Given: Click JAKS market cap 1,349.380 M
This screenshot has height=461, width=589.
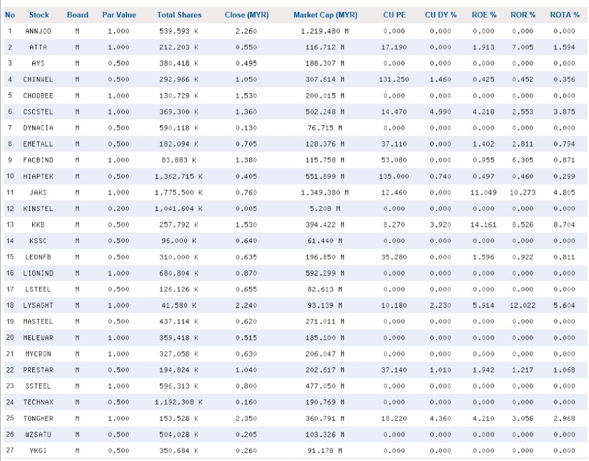Looking at the screenshot, I should click(325, 193).
